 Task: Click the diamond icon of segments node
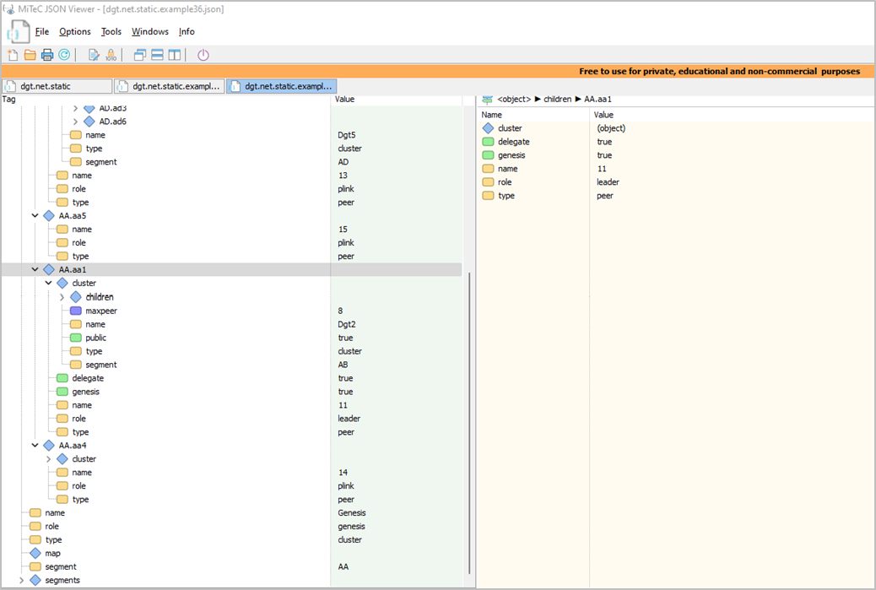[x=35, y=580]
